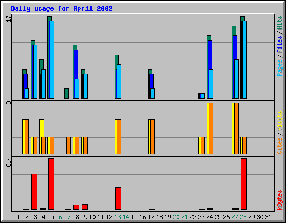Click the red KBytes bar for day 3
The width and height of the screenshot is (286, 223).
point(34,192)
